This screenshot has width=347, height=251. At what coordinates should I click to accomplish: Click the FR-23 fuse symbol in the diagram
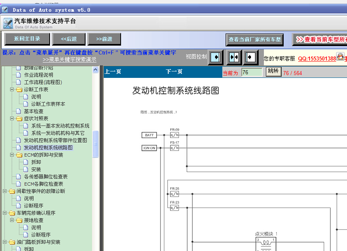coord(174,208)
